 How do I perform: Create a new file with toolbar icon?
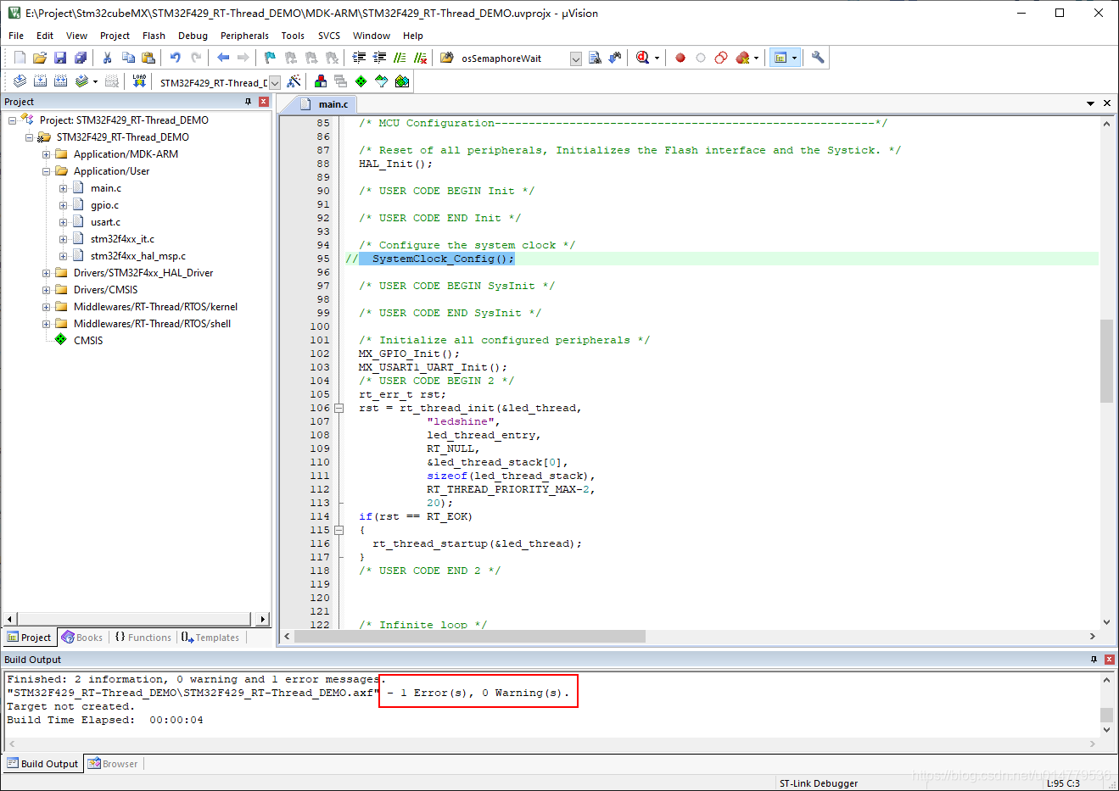coord(20,58)
